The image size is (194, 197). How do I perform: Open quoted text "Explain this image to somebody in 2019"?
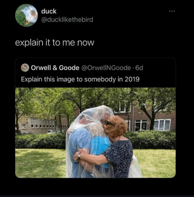point(80,79)
